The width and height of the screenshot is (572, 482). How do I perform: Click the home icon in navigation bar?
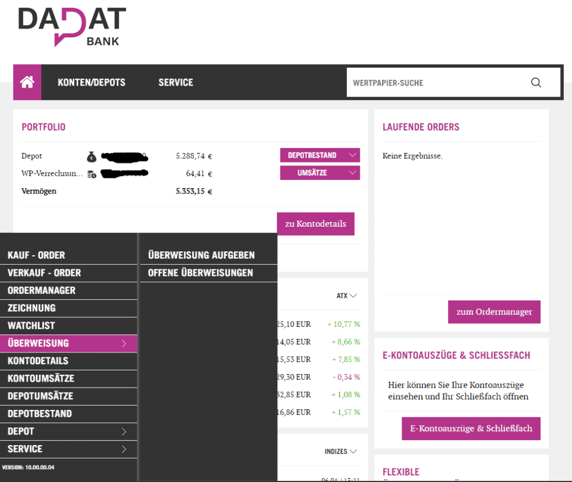[x=27, y=82]
